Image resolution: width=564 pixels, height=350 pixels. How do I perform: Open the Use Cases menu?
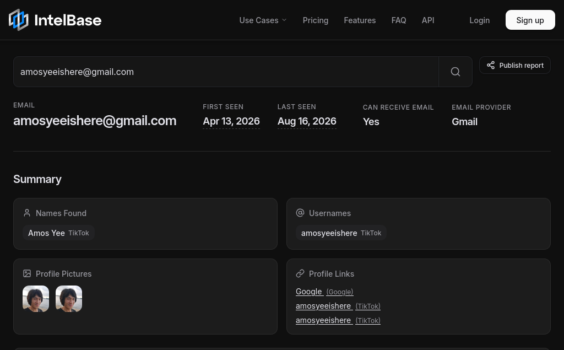point(263,20)
